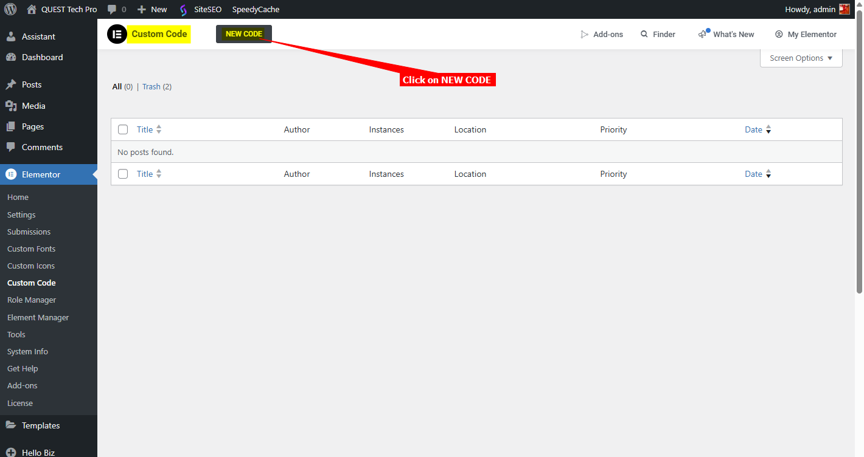The image size is (864, 457).
Task: Click the Dashboard gauge icon
Action: (x=11, y=57)
